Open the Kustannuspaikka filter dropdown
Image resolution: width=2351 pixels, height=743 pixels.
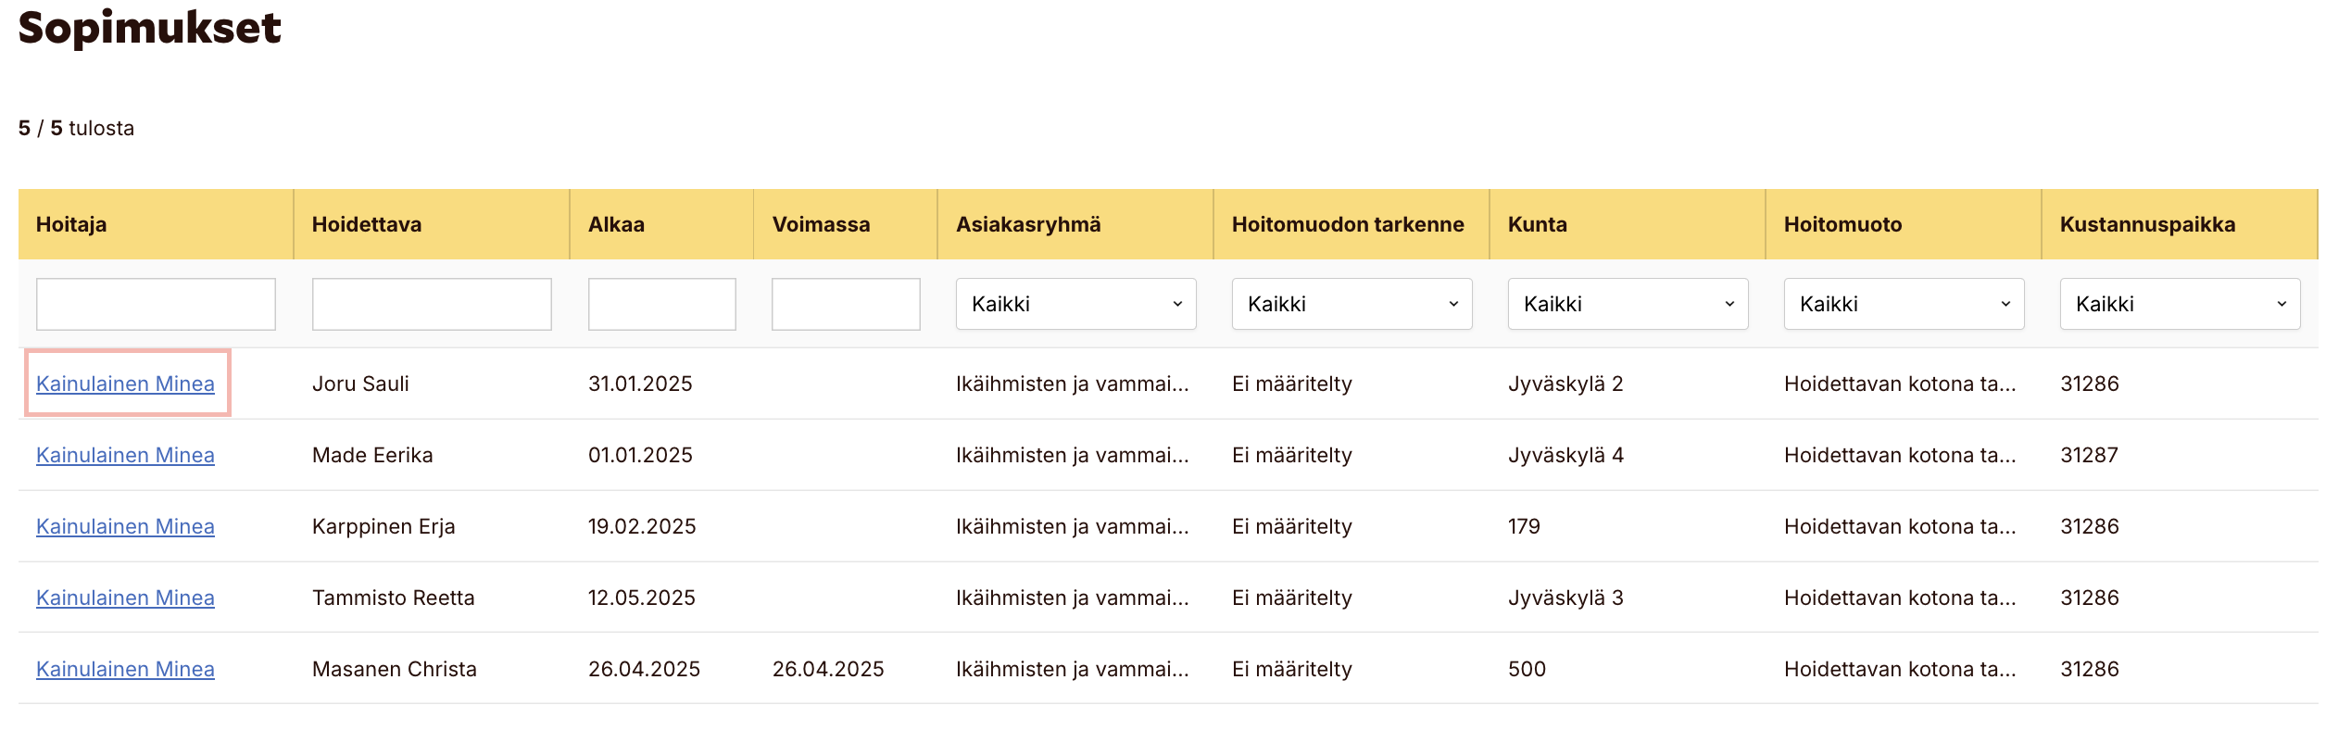pyautogui.click(x=2179, y=304)
